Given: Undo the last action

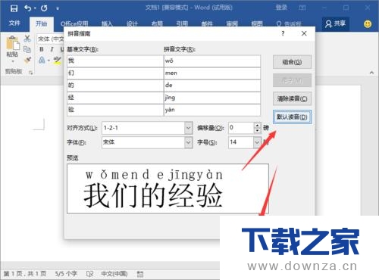Looking at the screenshot, I should click(x=28, y=8).
